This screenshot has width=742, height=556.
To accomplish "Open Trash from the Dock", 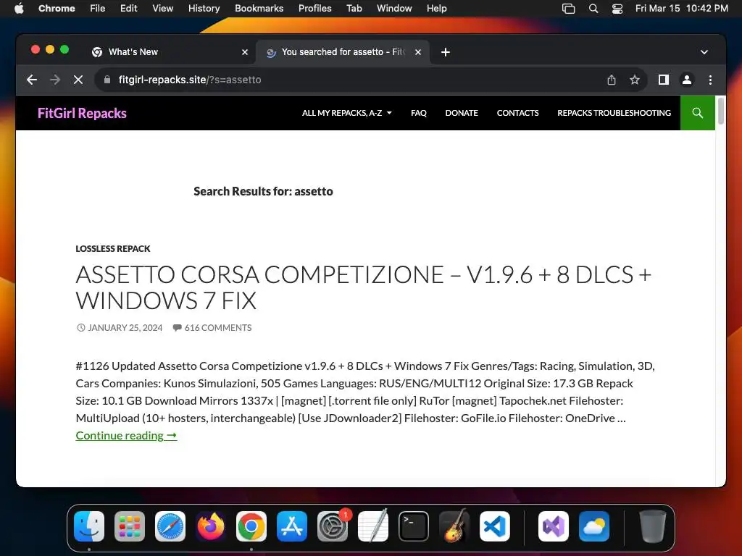I will (x=653, y=526).
